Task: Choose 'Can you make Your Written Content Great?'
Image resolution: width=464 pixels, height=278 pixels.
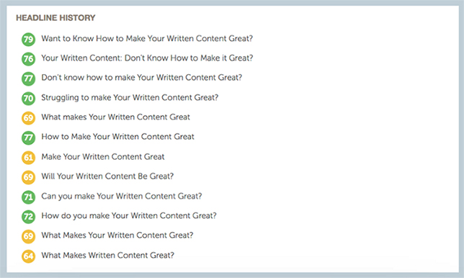Action: tap(122, 197)
